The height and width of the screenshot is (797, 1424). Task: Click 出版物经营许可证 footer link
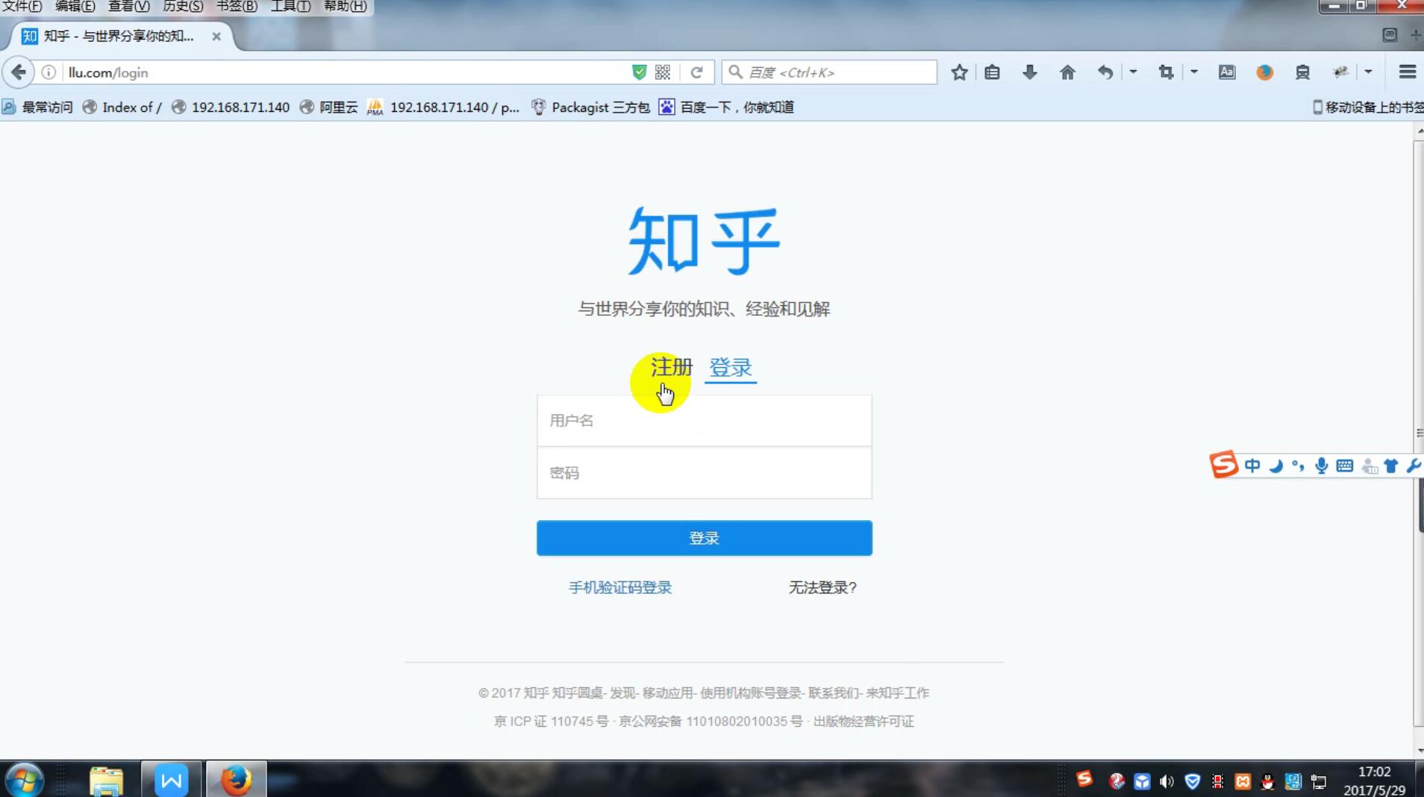864,722
